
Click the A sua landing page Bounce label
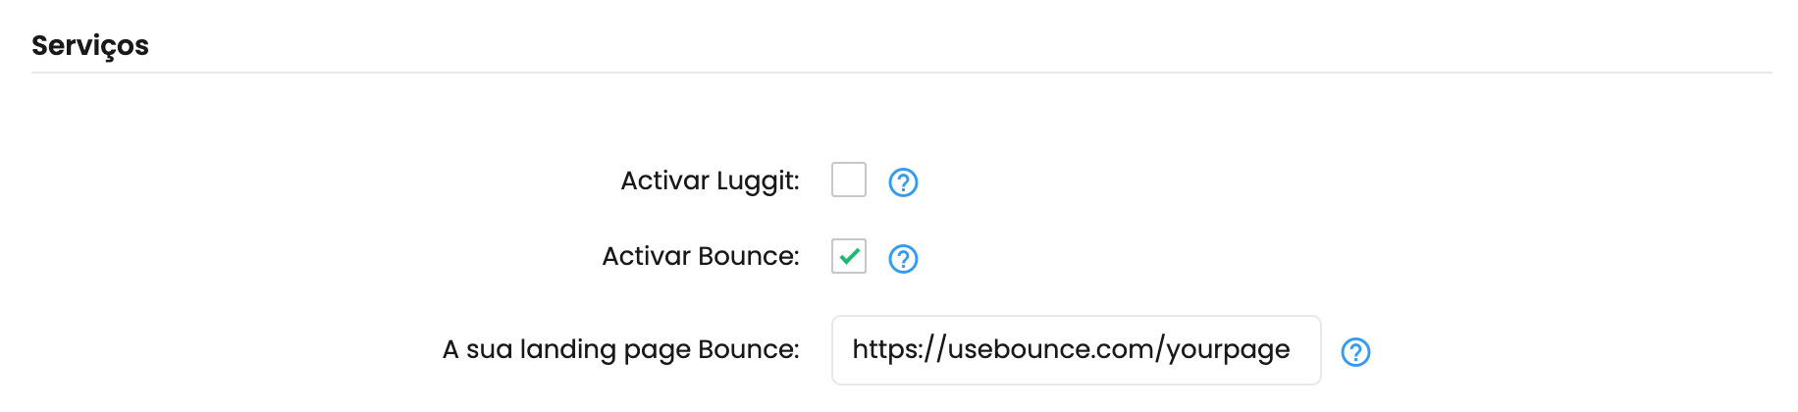click(x=621, y=350)
